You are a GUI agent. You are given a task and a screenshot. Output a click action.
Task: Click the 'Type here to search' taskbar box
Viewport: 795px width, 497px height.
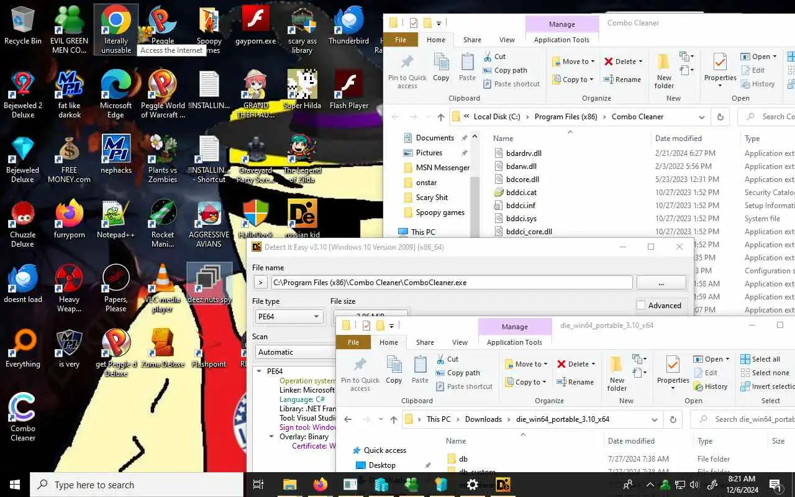coord(136,485)
